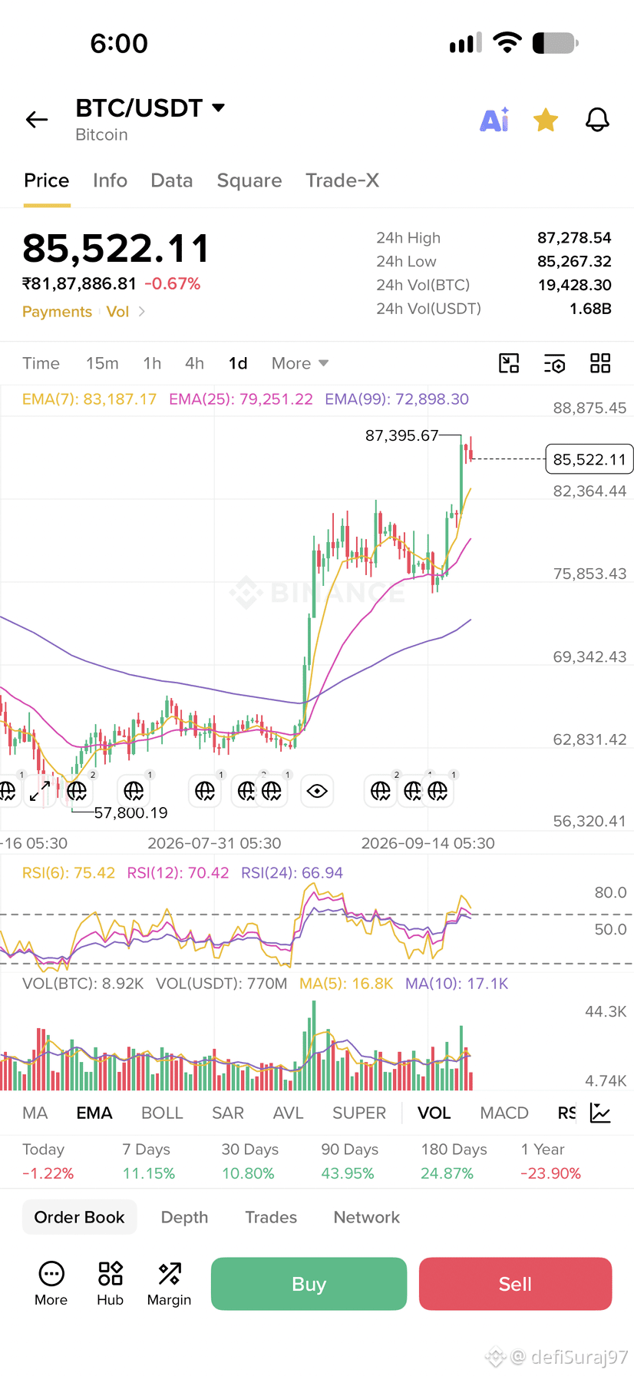This screenshot has width=634, height=1376.
Task: Toggle the VOL indicator
Action: tap(434, 1113)
